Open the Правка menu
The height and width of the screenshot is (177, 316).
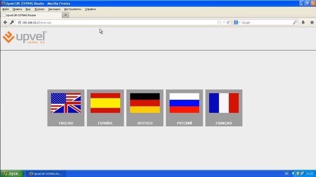coord(17,9)
